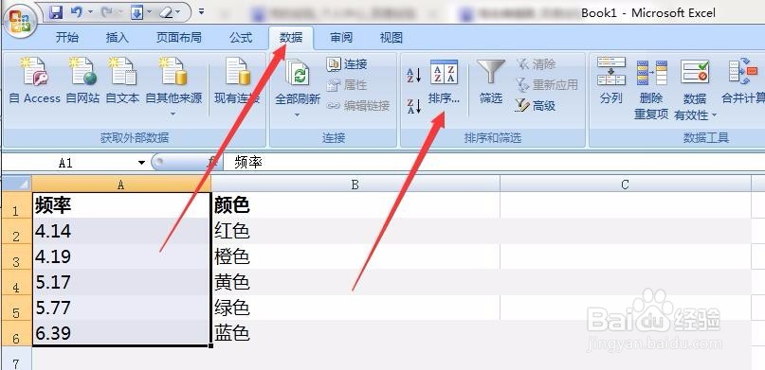Click cell with value 5.77
765x370 pixels.
tap(121, 308)
